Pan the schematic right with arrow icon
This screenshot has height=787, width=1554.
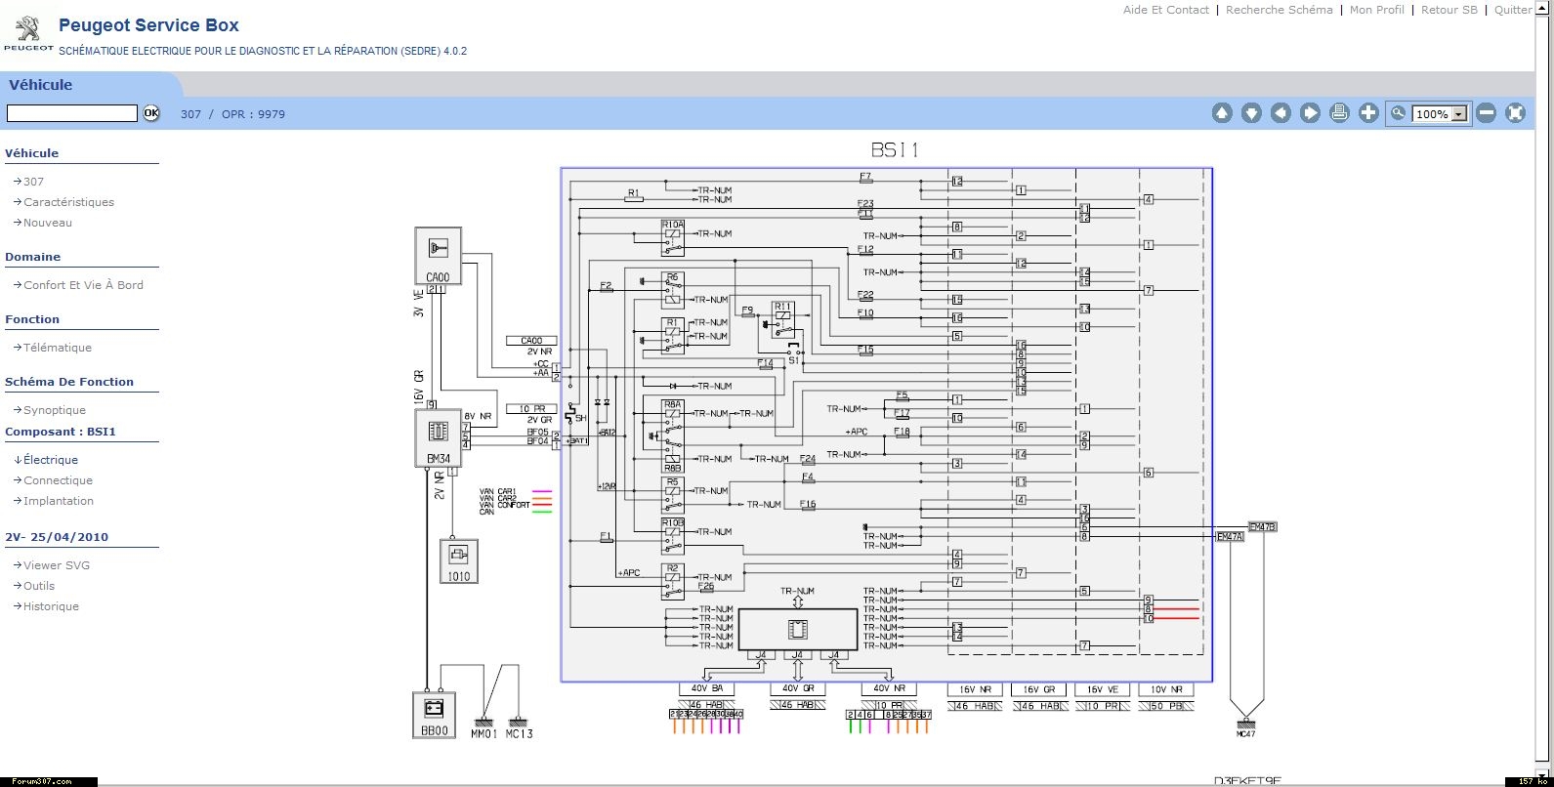1310,113
